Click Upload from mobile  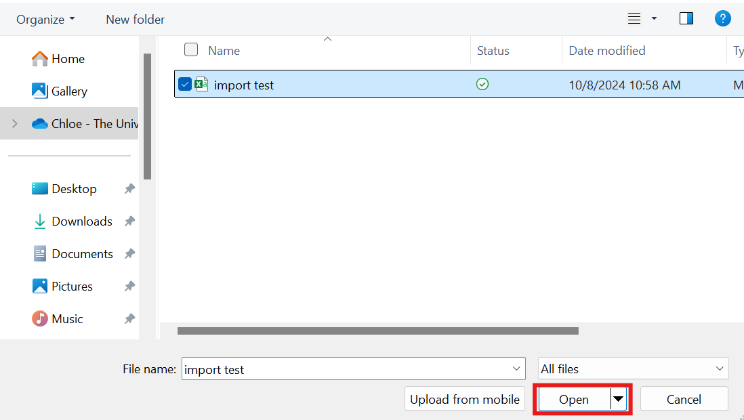pyautogui.click(x=465, y=399)
